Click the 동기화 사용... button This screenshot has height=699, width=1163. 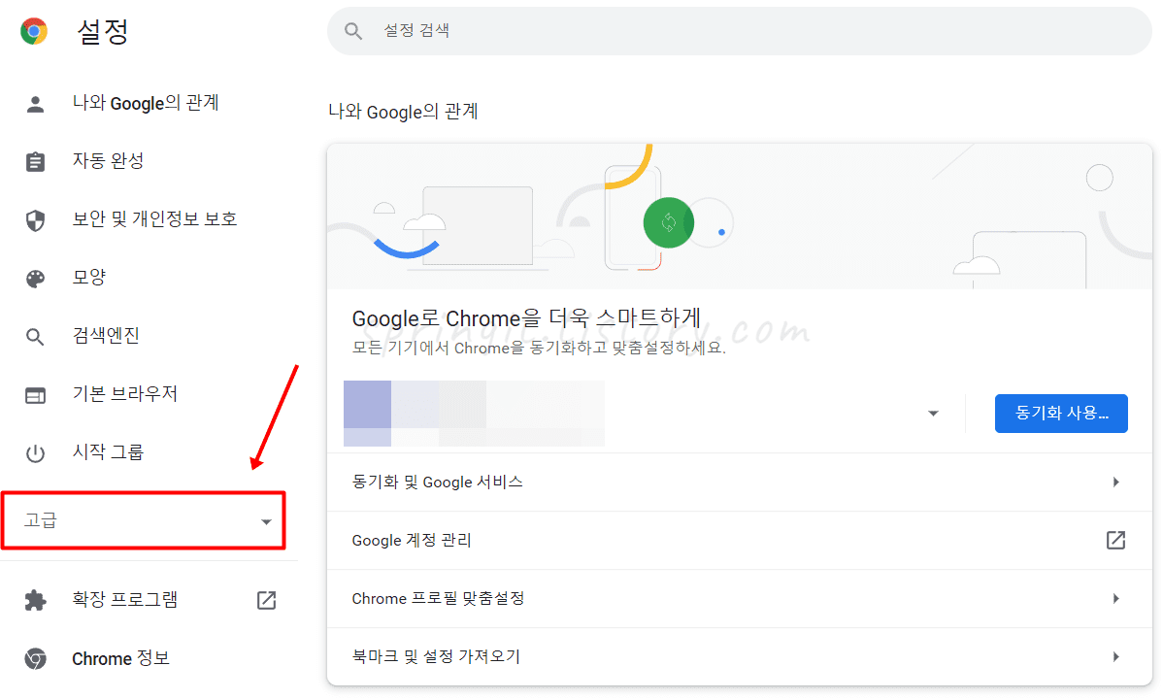1061,414
